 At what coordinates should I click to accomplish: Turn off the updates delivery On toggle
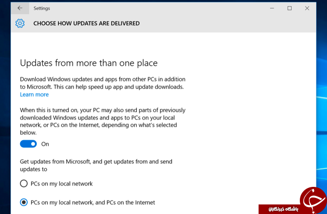coord(28,144)
